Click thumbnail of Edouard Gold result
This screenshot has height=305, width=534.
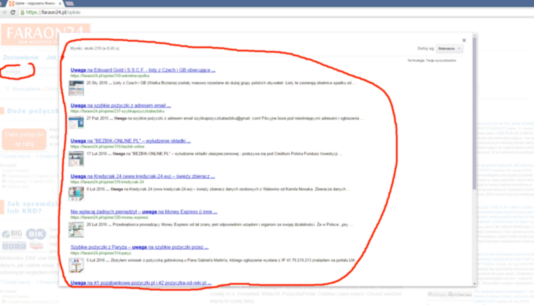pyautogui.click(x=76, y=88)
